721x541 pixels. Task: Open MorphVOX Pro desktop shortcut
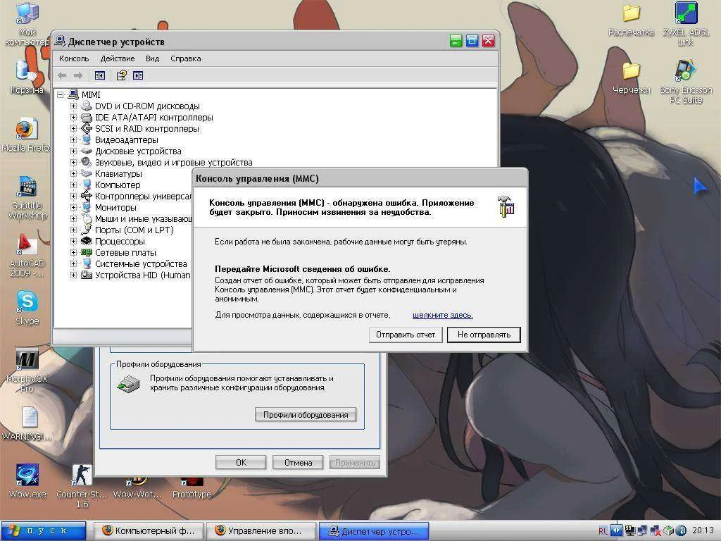click(x=27, y=371)
